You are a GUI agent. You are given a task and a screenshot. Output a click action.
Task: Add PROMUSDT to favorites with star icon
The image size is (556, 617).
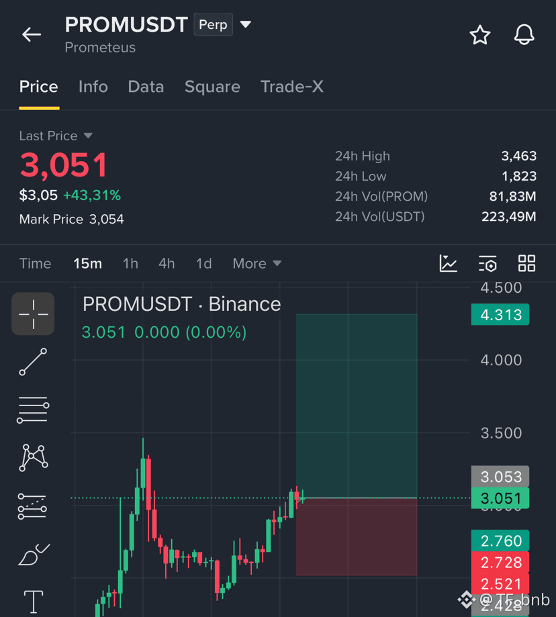480,35
